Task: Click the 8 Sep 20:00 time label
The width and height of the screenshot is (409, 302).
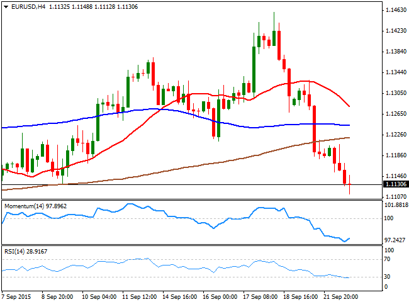Action: tap(57, 297)
